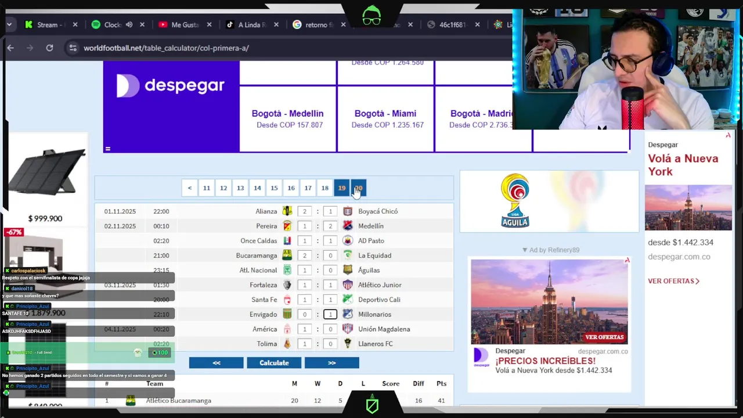Click VER OFERTAS button on New York image
This screenshot has height=418, width=743.
(x=604, y=337)
